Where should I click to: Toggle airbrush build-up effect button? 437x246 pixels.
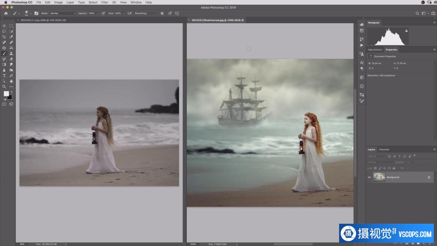[129, 13]
